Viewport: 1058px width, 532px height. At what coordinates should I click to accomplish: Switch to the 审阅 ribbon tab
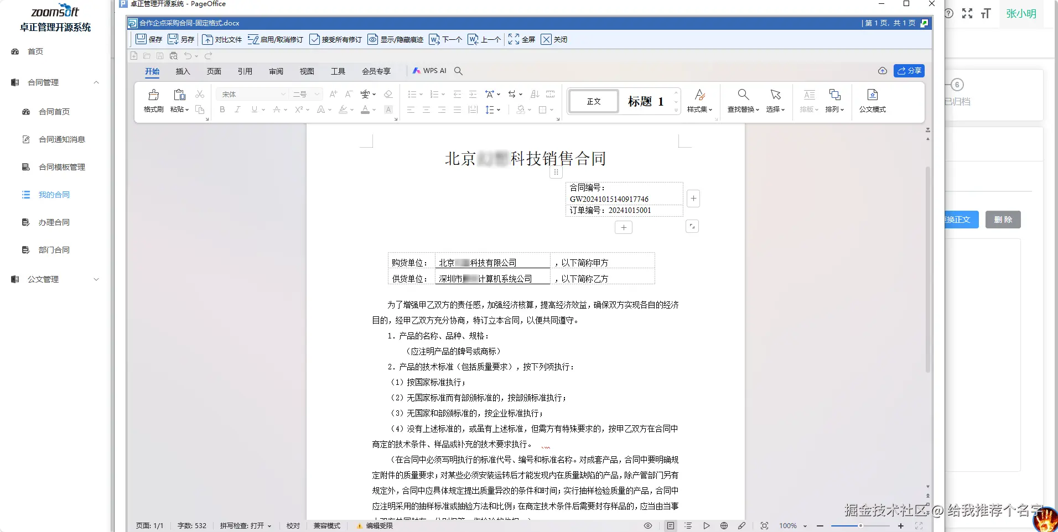276,71
